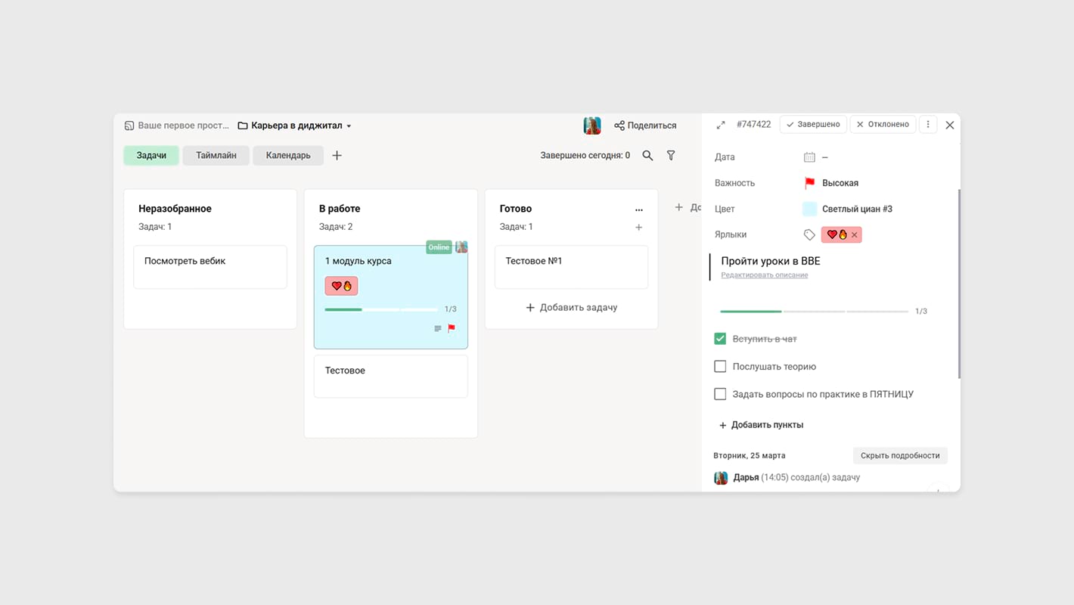
Task: Add a new view with plus icon
Action: [337, 155]
